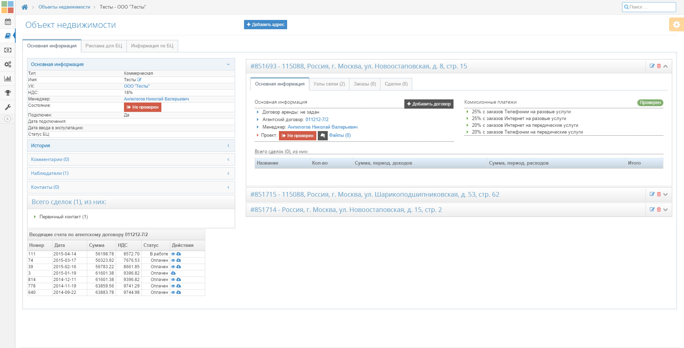The image size is (684, 348).
Task: View invoice 111 using the eye icon
Action: (173, 254)
